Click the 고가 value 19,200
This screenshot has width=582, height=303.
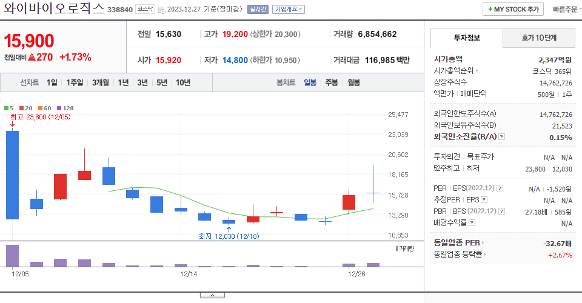pos(235,34)
